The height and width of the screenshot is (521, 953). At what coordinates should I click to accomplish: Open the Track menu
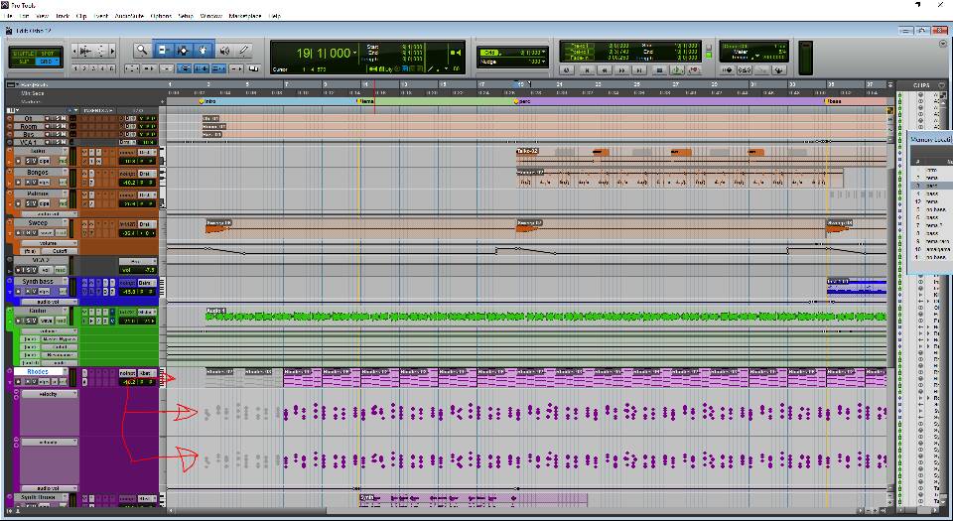pos(62,16)
